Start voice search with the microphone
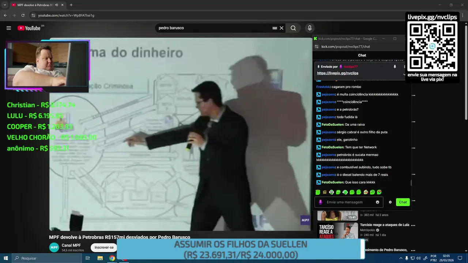This screenshot has width=468, height=263. 310,28
